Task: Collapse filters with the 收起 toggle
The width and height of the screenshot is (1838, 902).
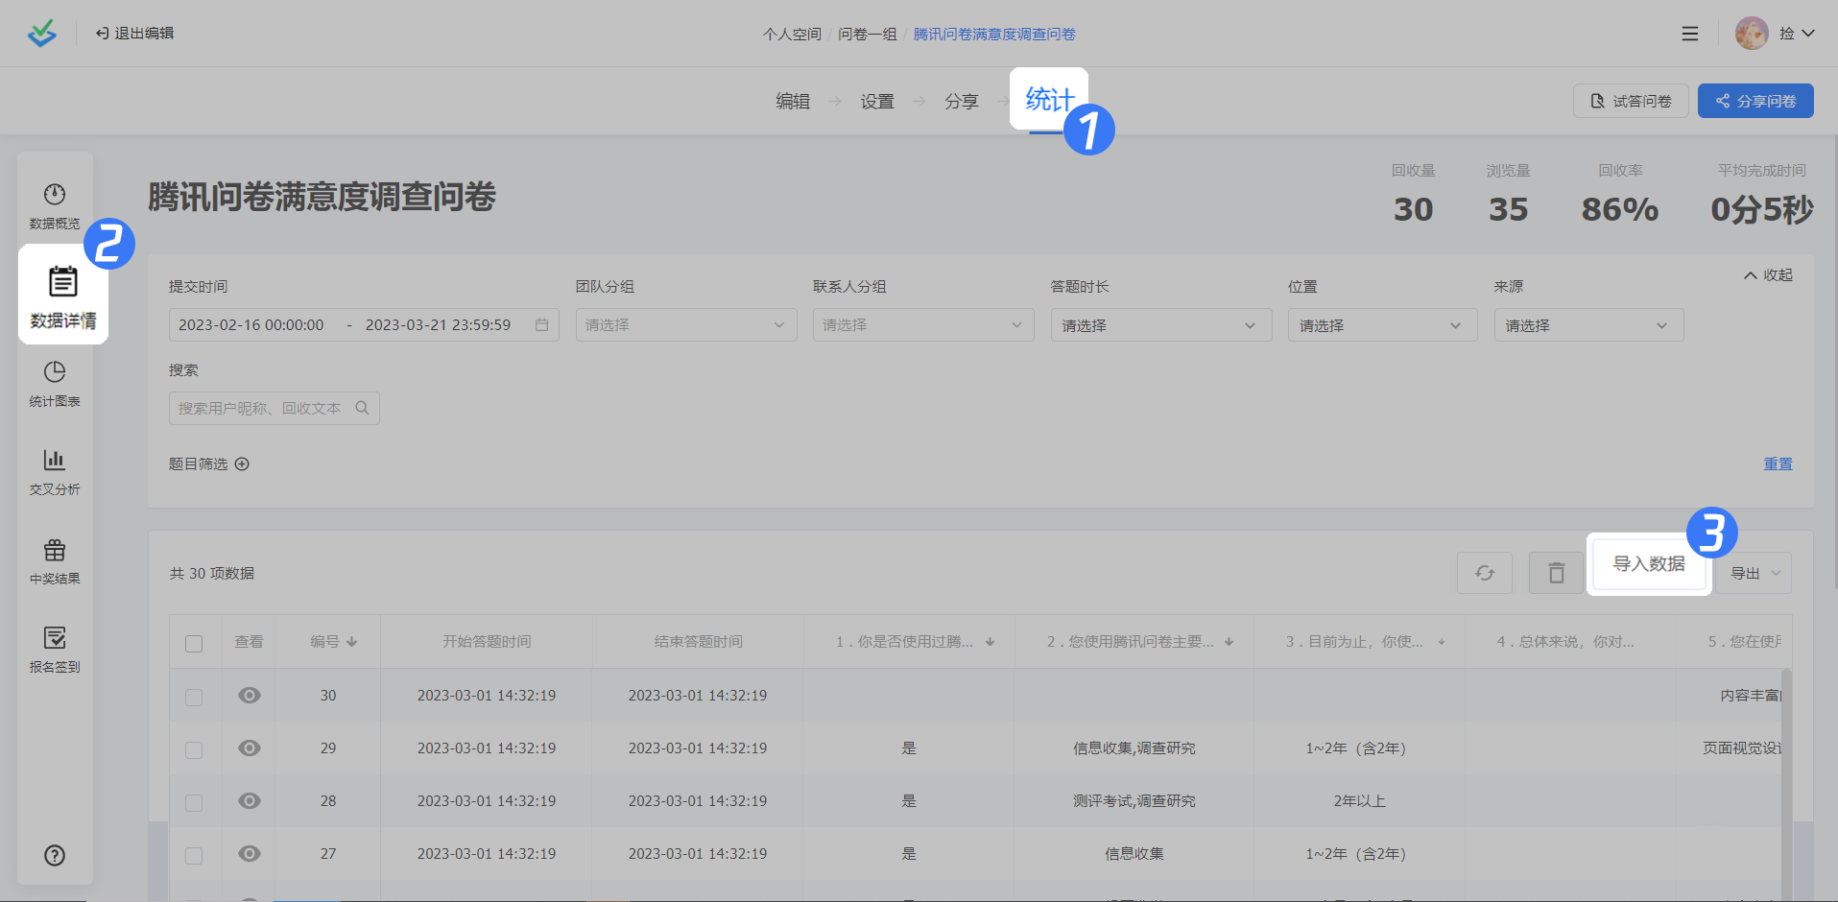Action: click(x=1768, y=275)
